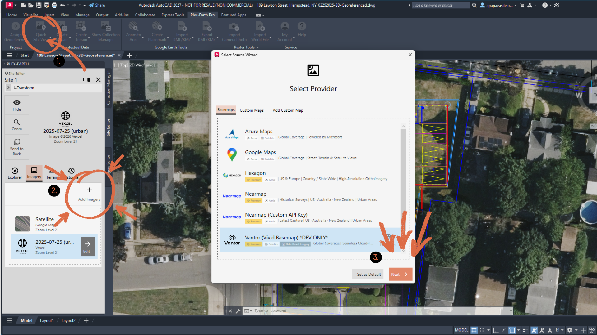Open the annotation scale 1:1 dropdown

point(559,330)
